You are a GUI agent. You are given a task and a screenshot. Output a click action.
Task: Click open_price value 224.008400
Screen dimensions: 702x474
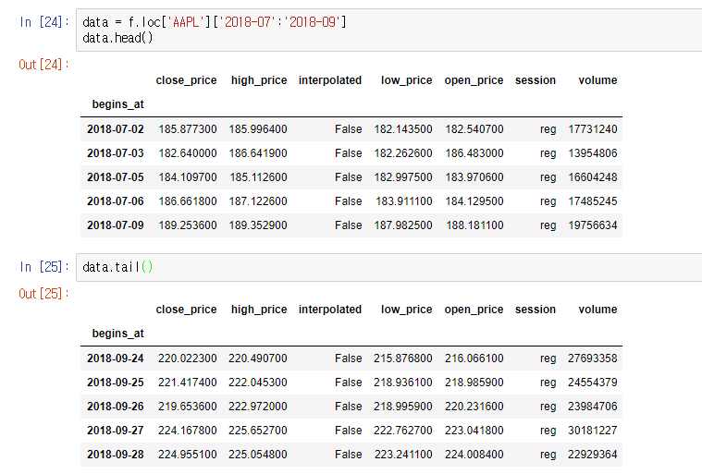click(x=474, y=455)
